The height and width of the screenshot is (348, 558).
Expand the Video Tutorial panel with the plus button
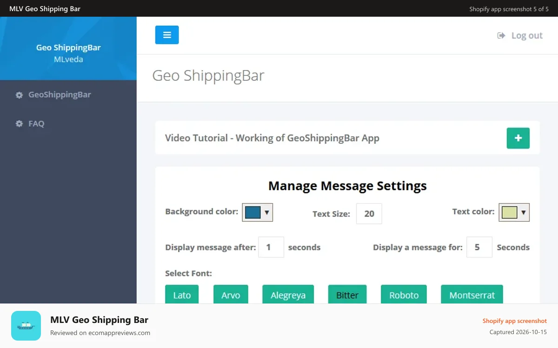[518, 138]
